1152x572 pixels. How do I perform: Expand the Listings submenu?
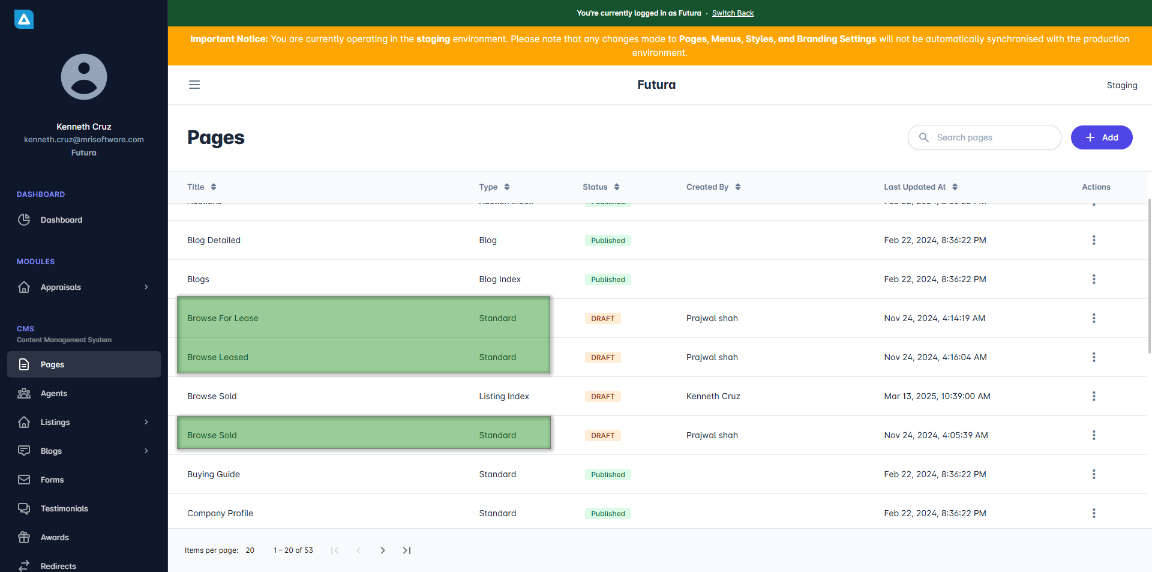coord(146,422)
